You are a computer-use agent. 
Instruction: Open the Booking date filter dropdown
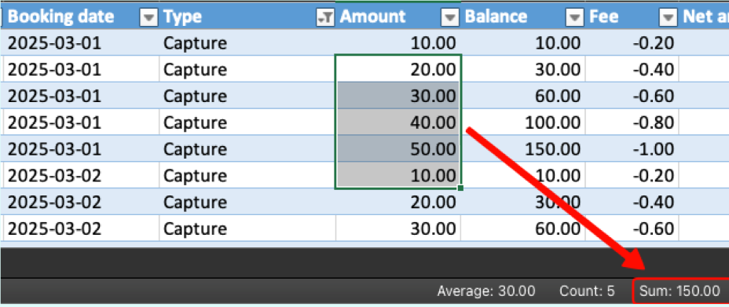coord(148,17)
